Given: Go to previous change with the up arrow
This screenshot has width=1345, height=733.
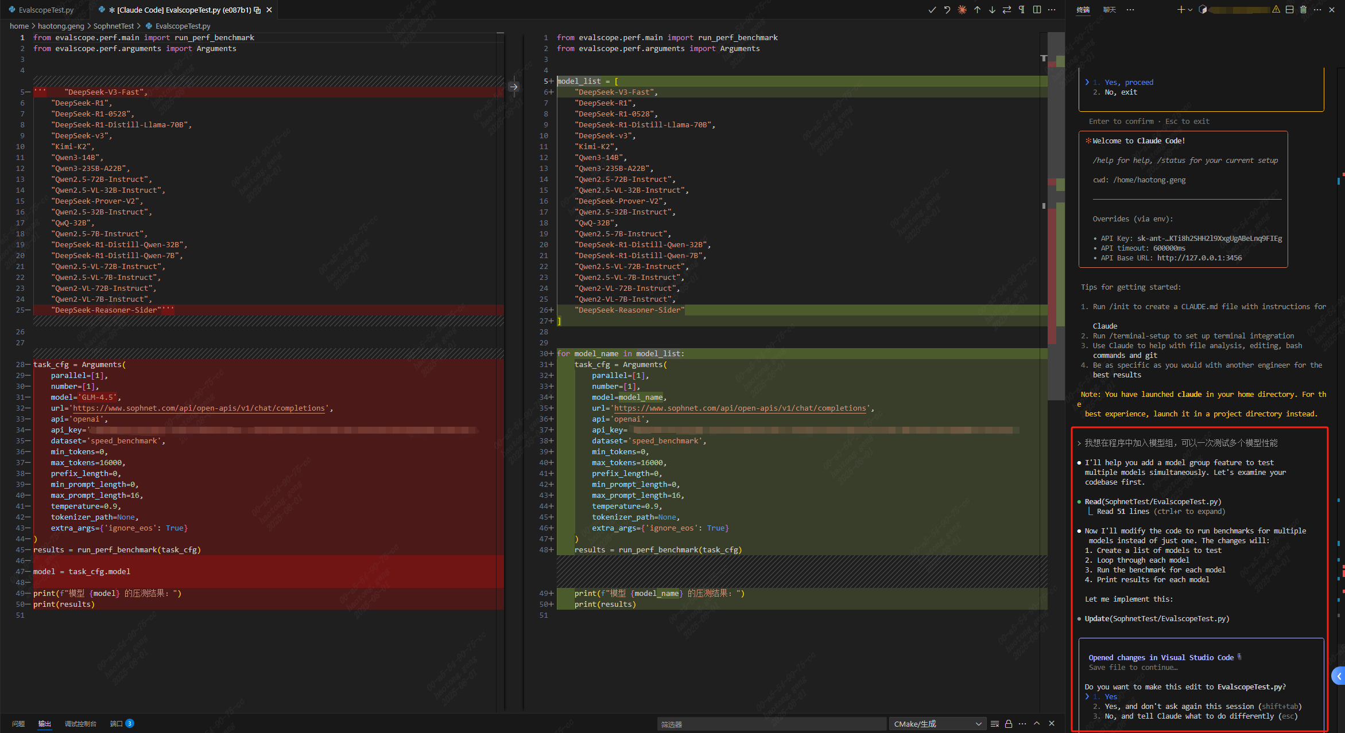Looking at the screenshot, I should pyautogui.click(x=977, y=10).
